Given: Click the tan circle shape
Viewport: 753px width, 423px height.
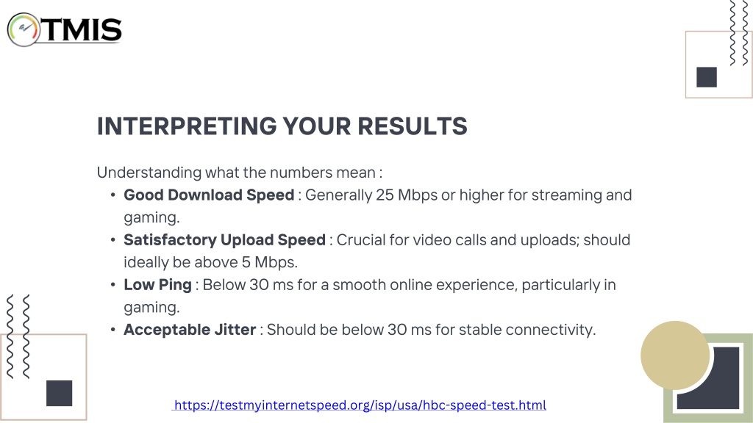Looking at the screenshot, I should click(675, 355).
